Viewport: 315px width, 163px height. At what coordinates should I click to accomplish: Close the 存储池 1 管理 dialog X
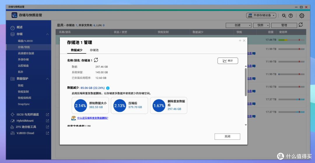(x=244, y=41)
